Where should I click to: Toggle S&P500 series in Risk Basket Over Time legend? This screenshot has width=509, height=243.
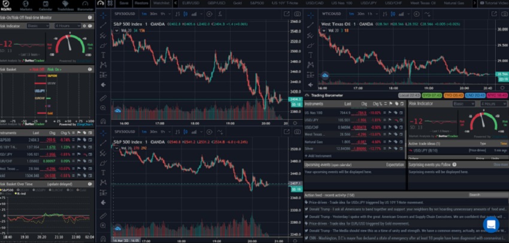tap(7, 190)
